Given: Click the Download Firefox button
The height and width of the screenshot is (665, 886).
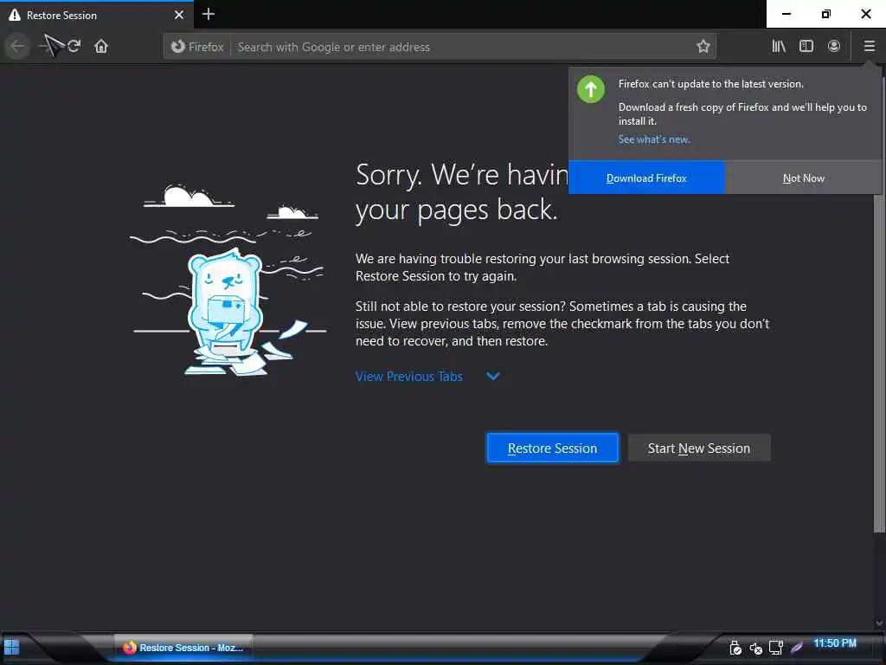Looking at the screenshot, I should click(x=646, y=178).
